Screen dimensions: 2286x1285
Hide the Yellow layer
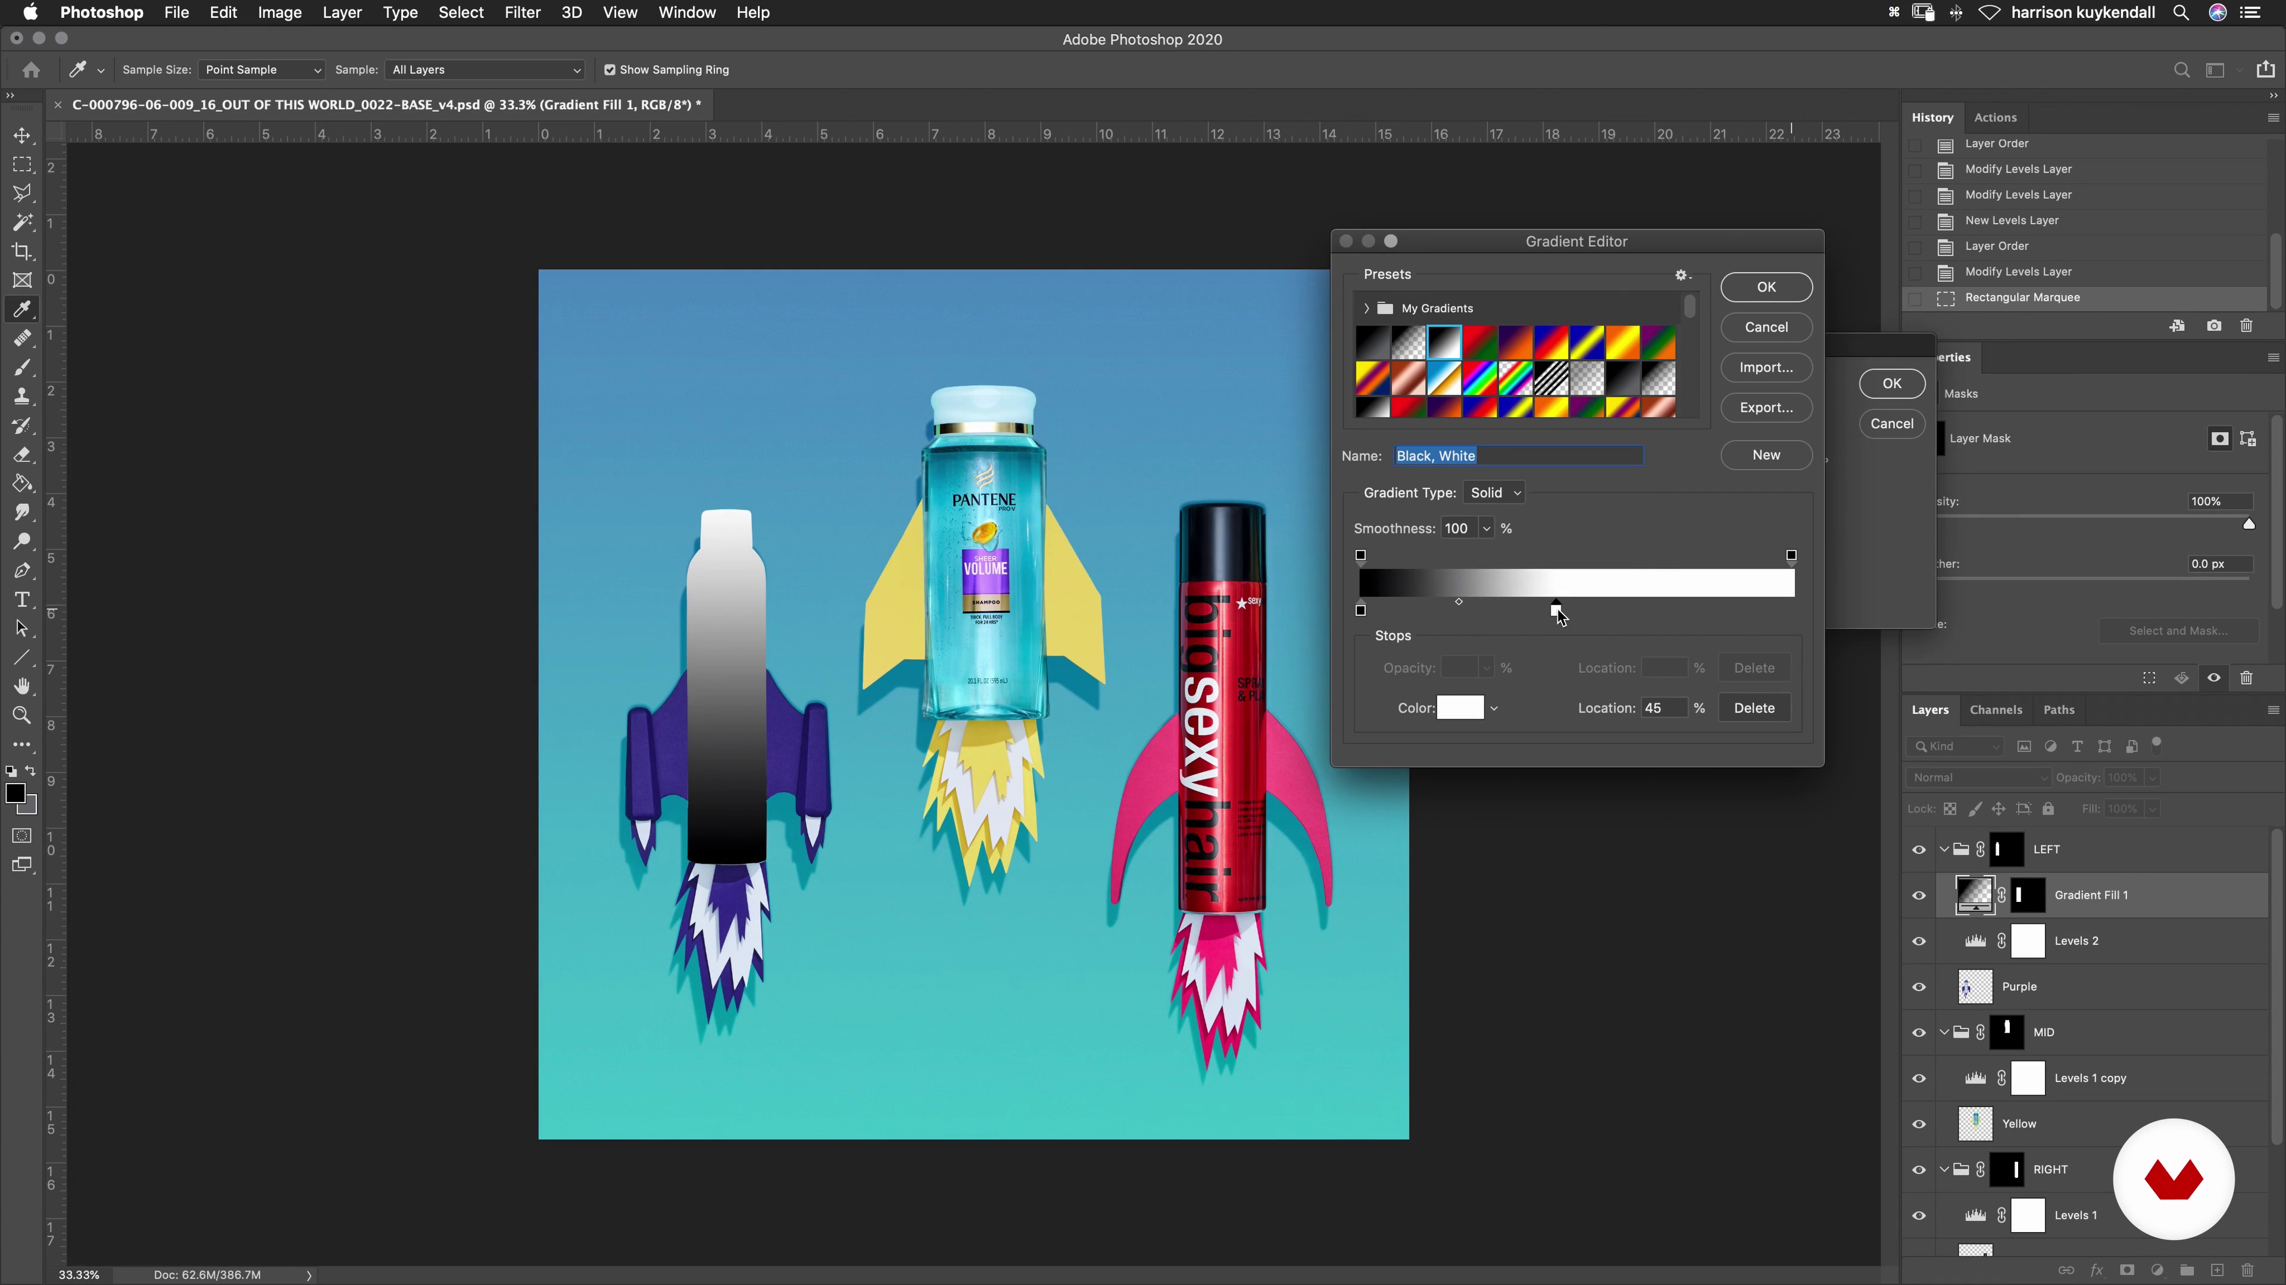click(1919, 1124)
